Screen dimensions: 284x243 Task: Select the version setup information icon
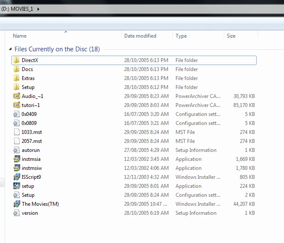point(17,213)
